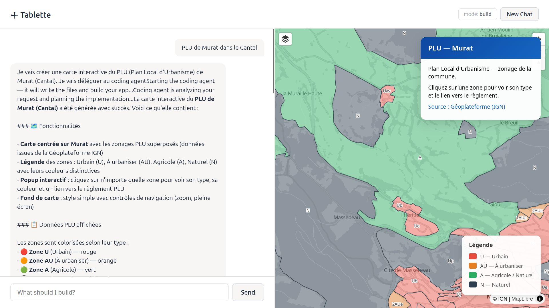Viewport: 549px width, 308px height.
Task: Open the MapLibre attribution link
Action: point(522,299)
